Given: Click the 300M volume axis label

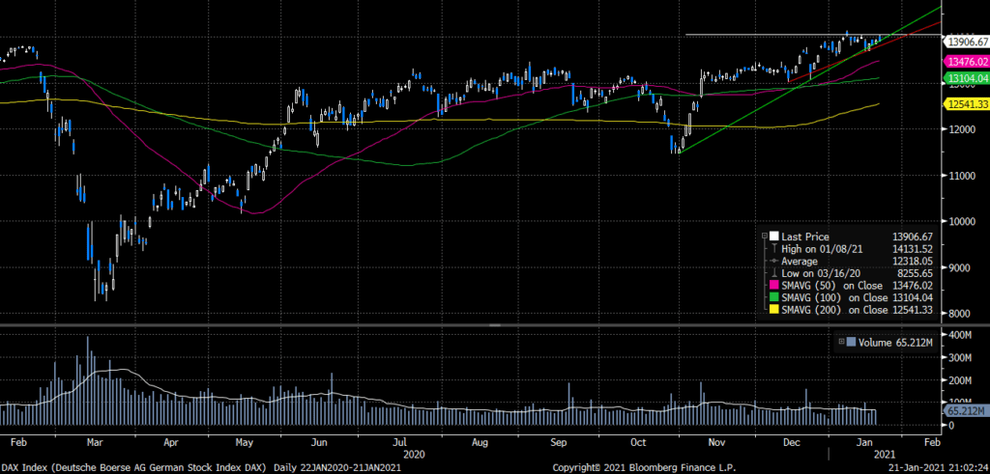Looking at the screenshot, I should 958,357.
